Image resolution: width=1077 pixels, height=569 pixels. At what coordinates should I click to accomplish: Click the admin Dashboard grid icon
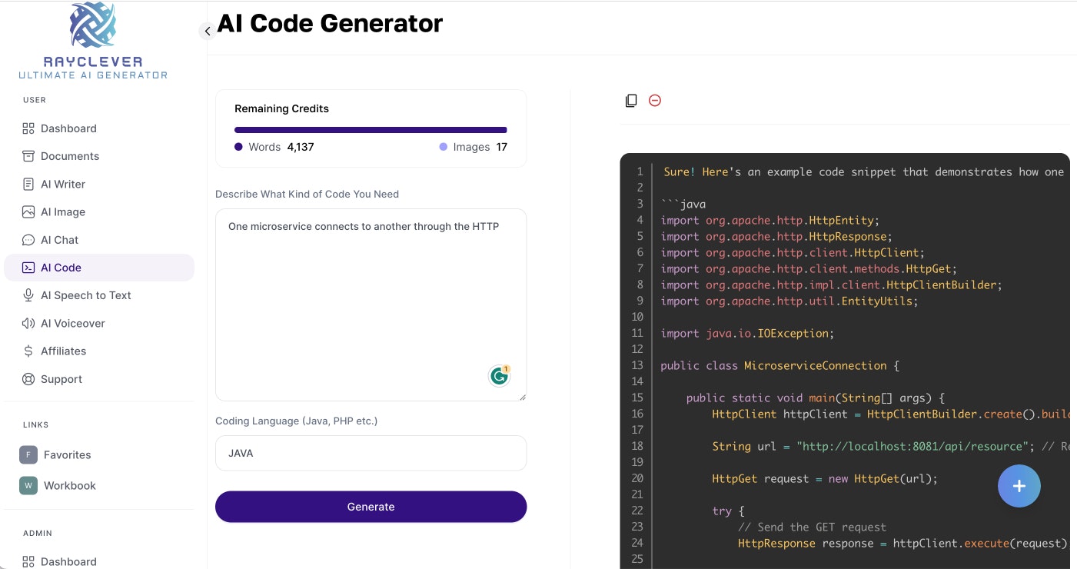(28, 561)
